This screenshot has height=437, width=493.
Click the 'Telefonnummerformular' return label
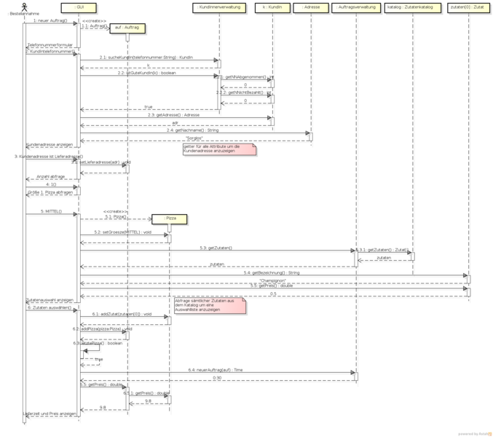click(x=50, y=45)
